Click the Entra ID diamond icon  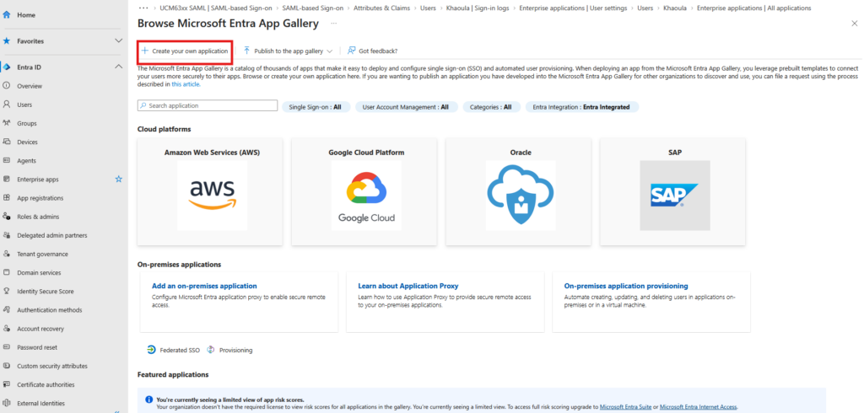pos(7,67)
